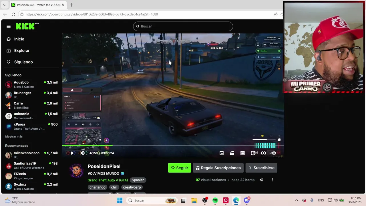The width and height of the screenshot is (366, 206).
Task: Open Agusbob's channel in followed list
Action: (x=31, y=84)
